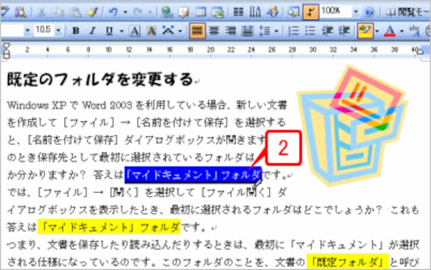Turn on bulleted list

(310, 31)
